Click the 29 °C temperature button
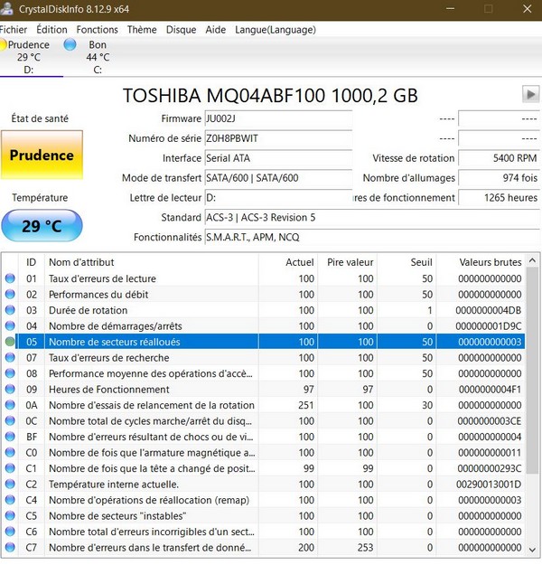Image resolution: width=542 pixels, height=565 pixels. click(x=42, y=226)
